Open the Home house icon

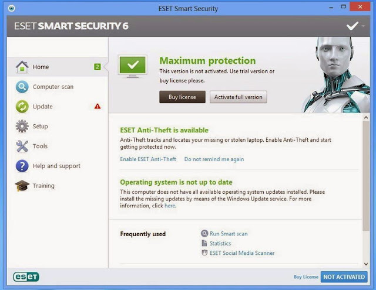click(22, 67)
